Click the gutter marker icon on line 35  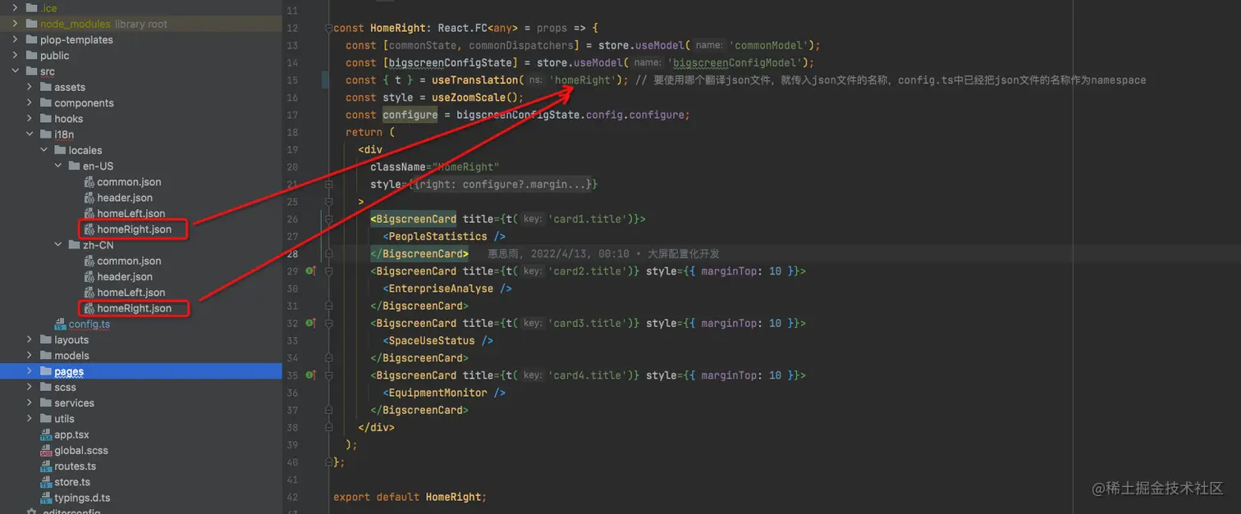[311, 375]
